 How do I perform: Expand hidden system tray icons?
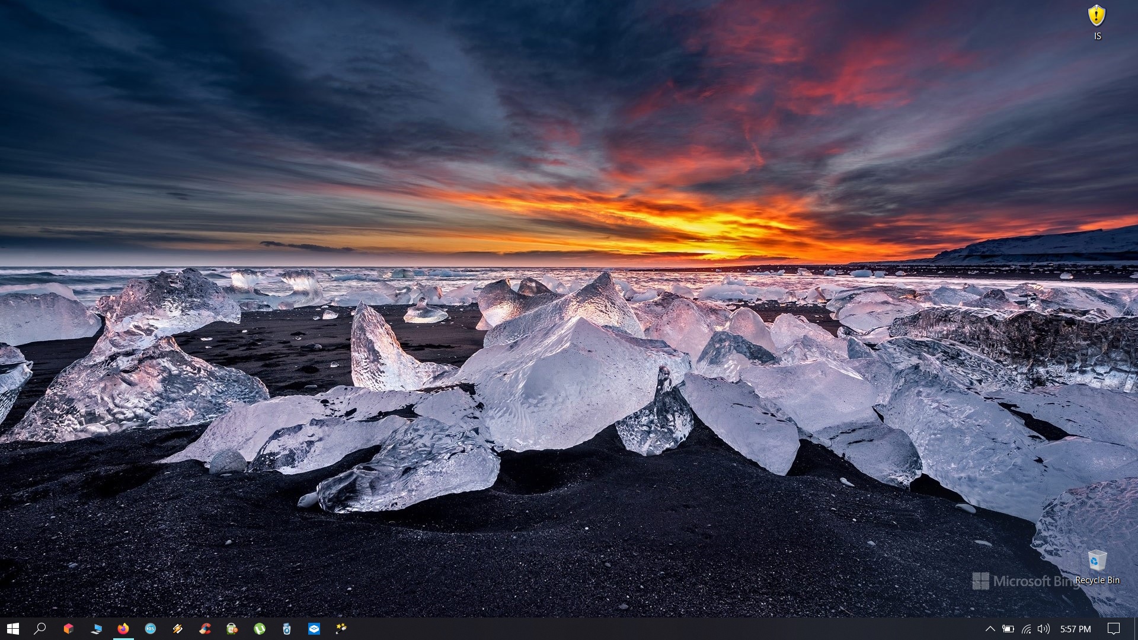point(990,629)
